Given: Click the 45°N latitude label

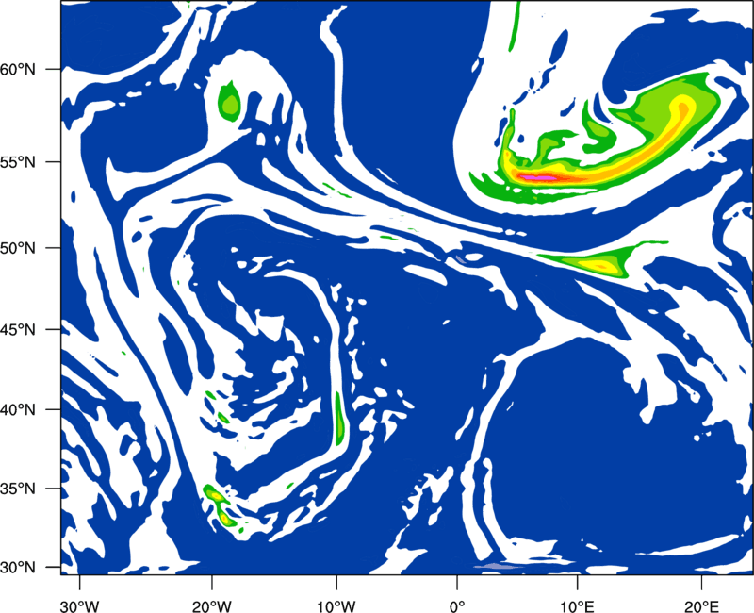Looking at the screenshot, I should click(x=18, y=330).
